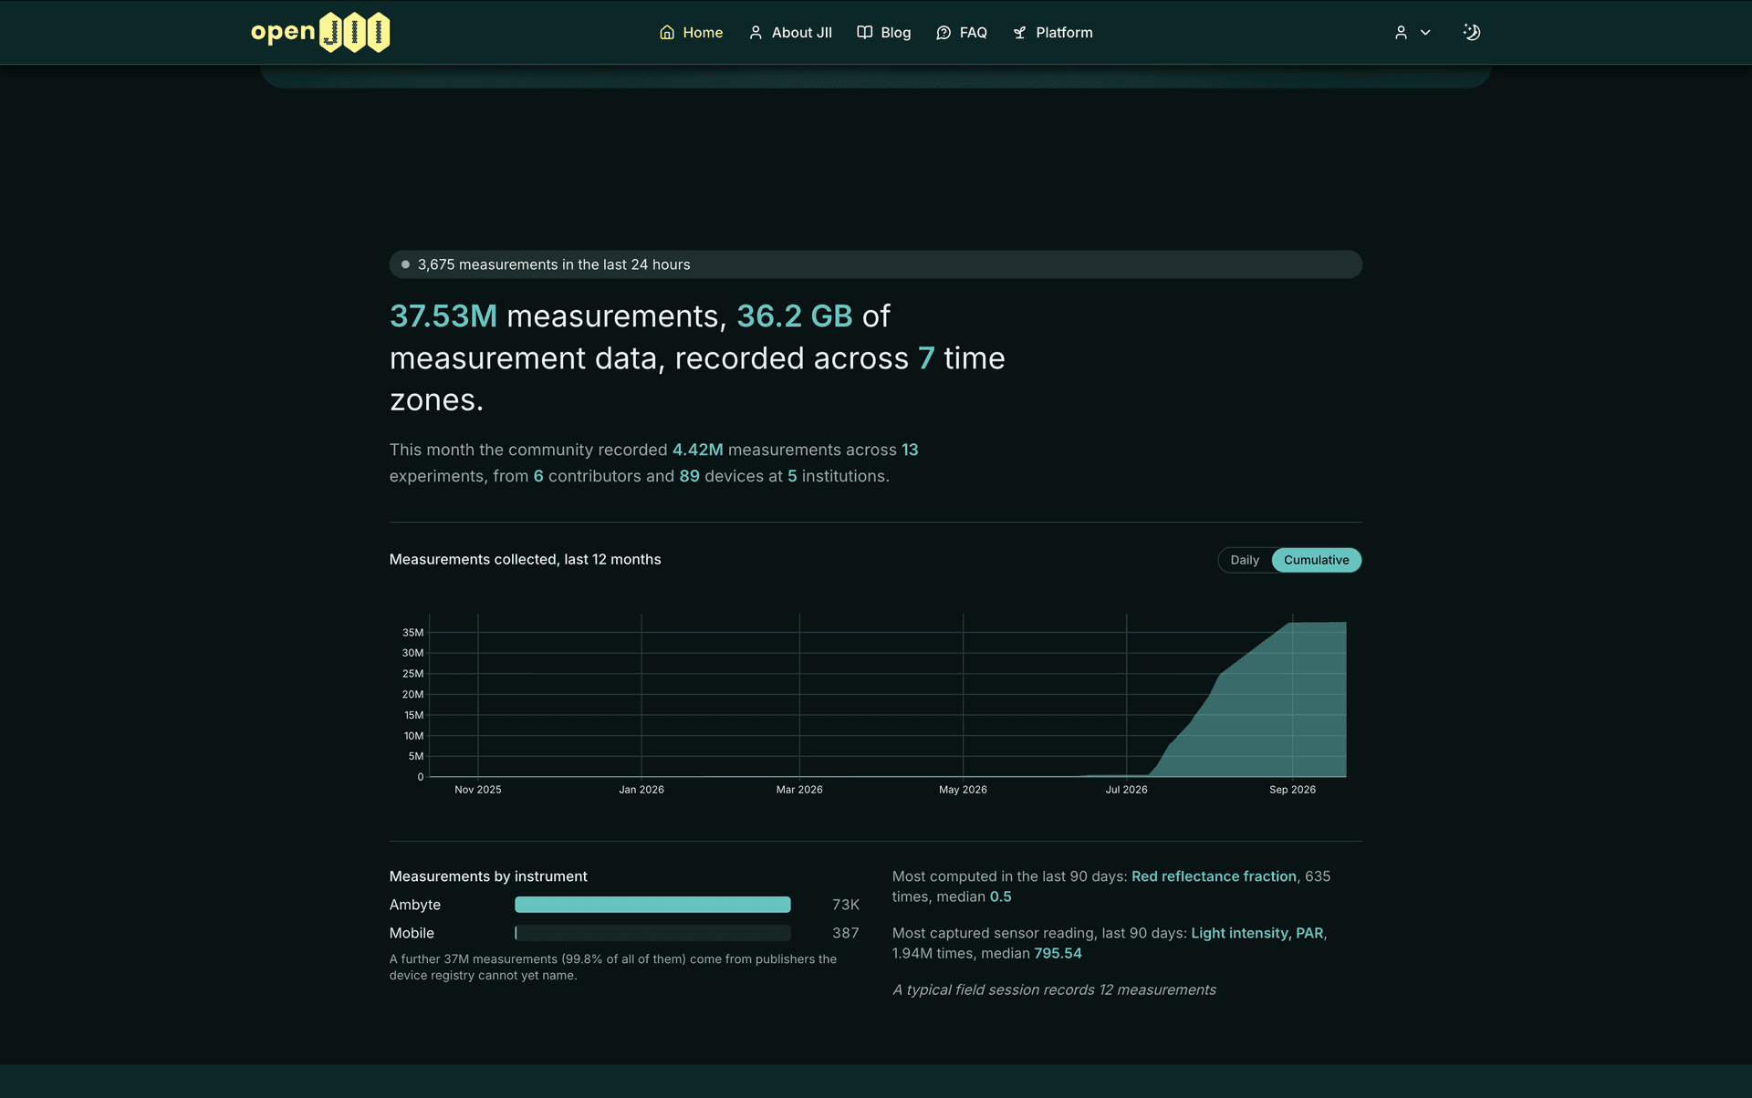Image resolution: width=1752 pixels, height=1098 pixels.
Task: Click the Red reflectance fraction text
Action: click(1214, 876)
